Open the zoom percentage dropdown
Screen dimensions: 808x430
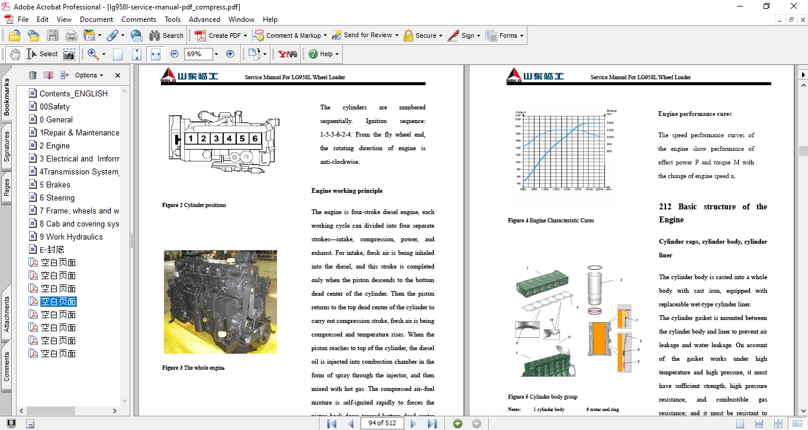point(216,54)
